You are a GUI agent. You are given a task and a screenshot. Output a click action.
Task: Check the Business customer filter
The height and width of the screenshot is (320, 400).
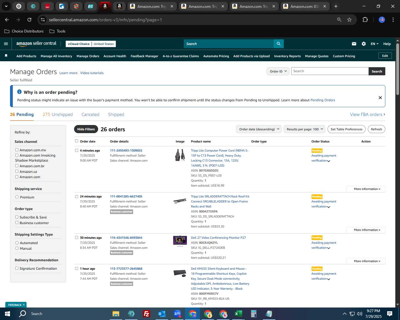(17, 222)
